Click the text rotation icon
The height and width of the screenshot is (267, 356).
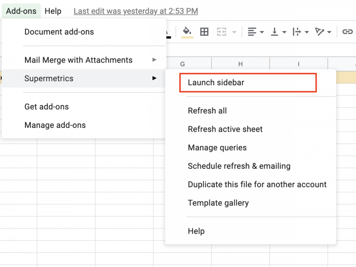pos(320,32)
